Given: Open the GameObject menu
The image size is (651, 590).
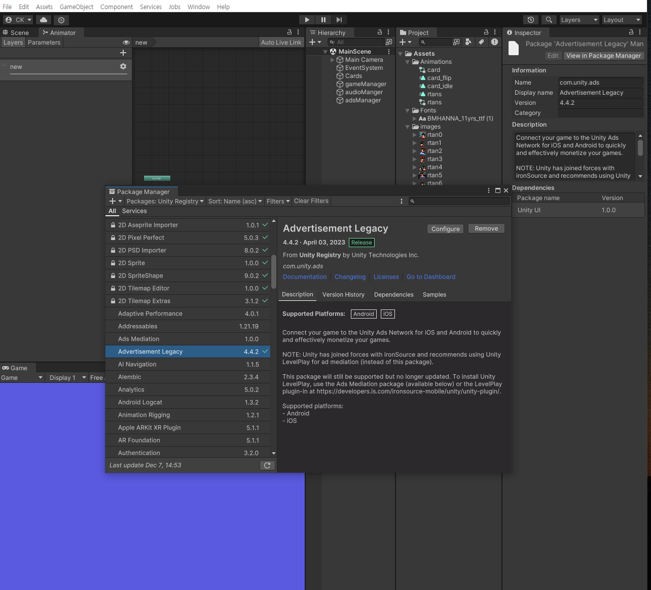Looking at the screenshot, I should [x=77, y=7].
